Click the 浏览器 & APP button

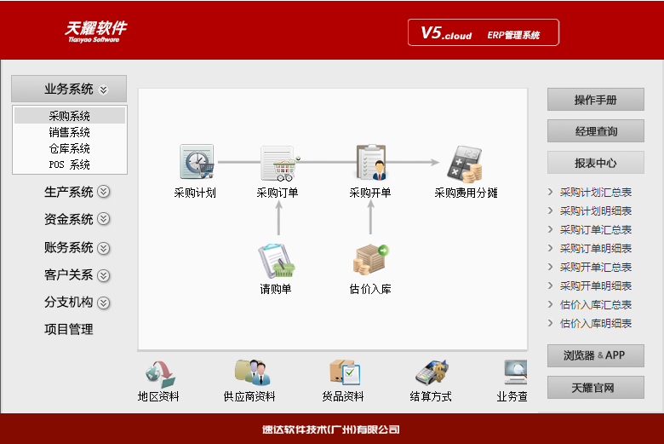[x=596, y=355]
